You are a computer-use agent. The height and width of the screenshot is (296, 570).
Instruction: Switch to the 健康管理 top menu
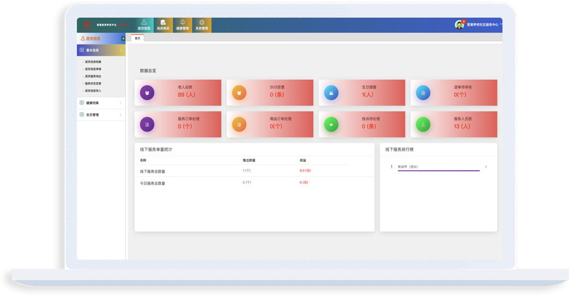point(183,25)
